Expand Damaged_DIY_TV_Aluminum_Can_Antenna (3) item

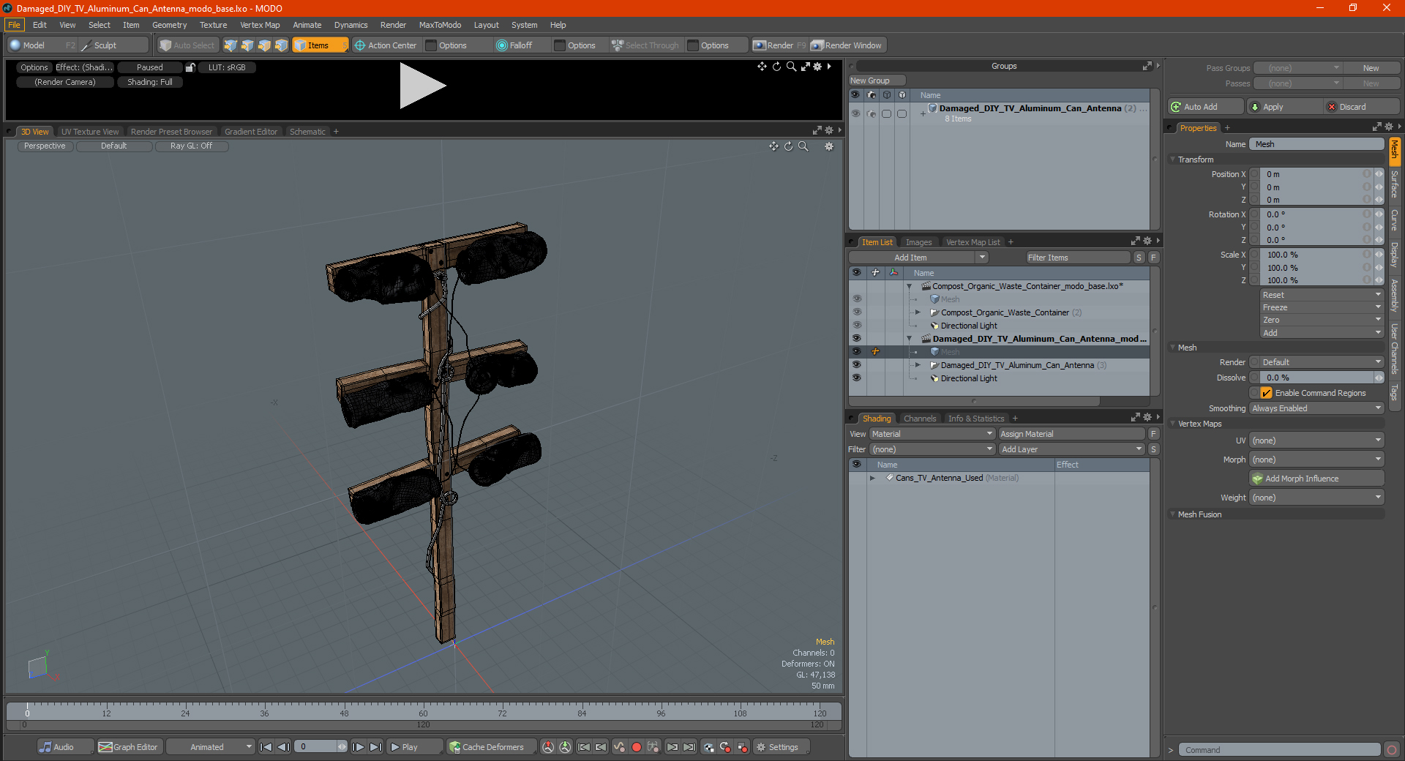[x=918, y=365]
